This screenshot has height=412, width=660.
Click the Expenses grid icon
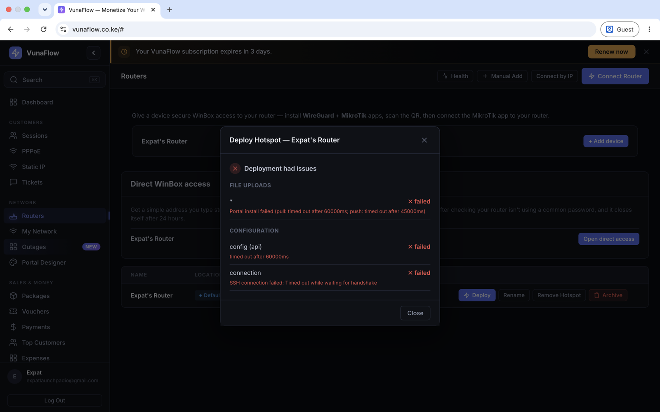13,358
